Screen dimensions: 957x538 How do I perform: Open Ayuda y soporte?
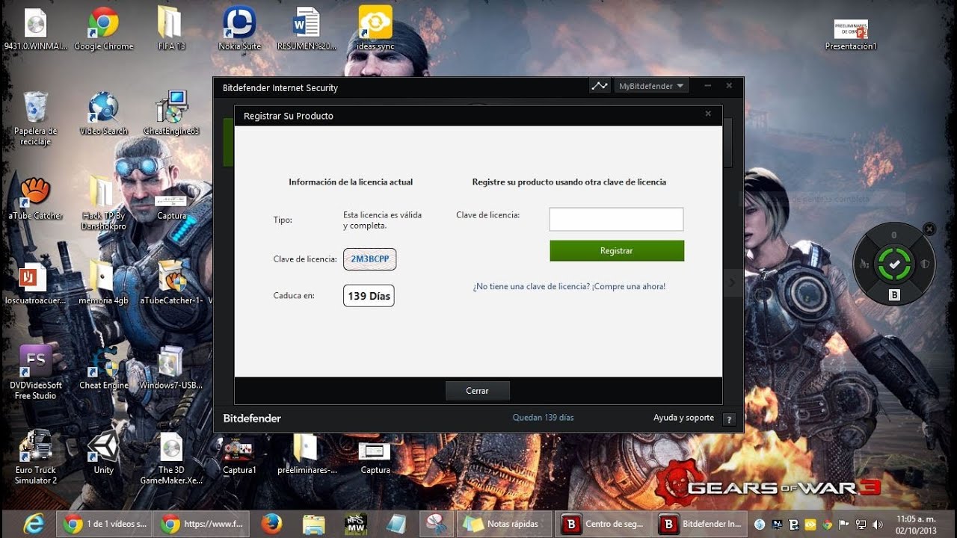(683, 418)
